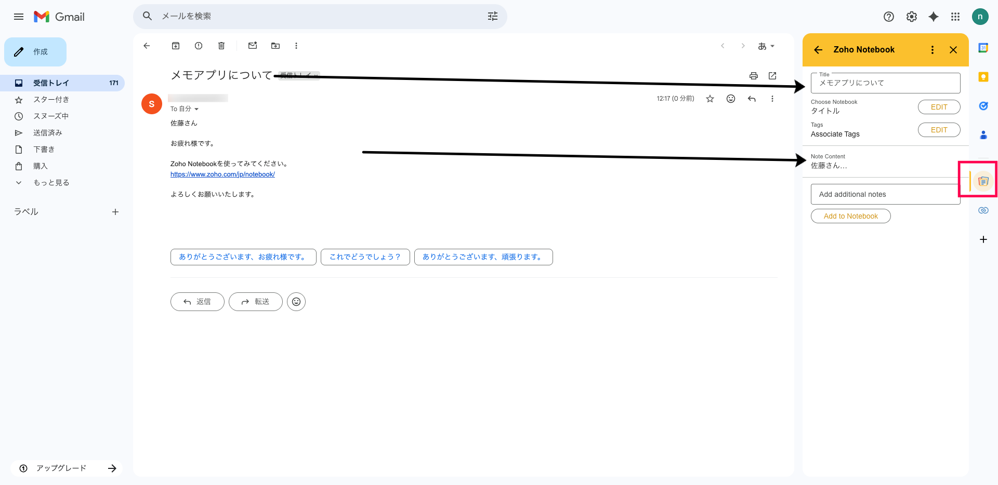Delete the email with trash icon
The height and width of the screenshot is (485, 998).
[221, 46]
